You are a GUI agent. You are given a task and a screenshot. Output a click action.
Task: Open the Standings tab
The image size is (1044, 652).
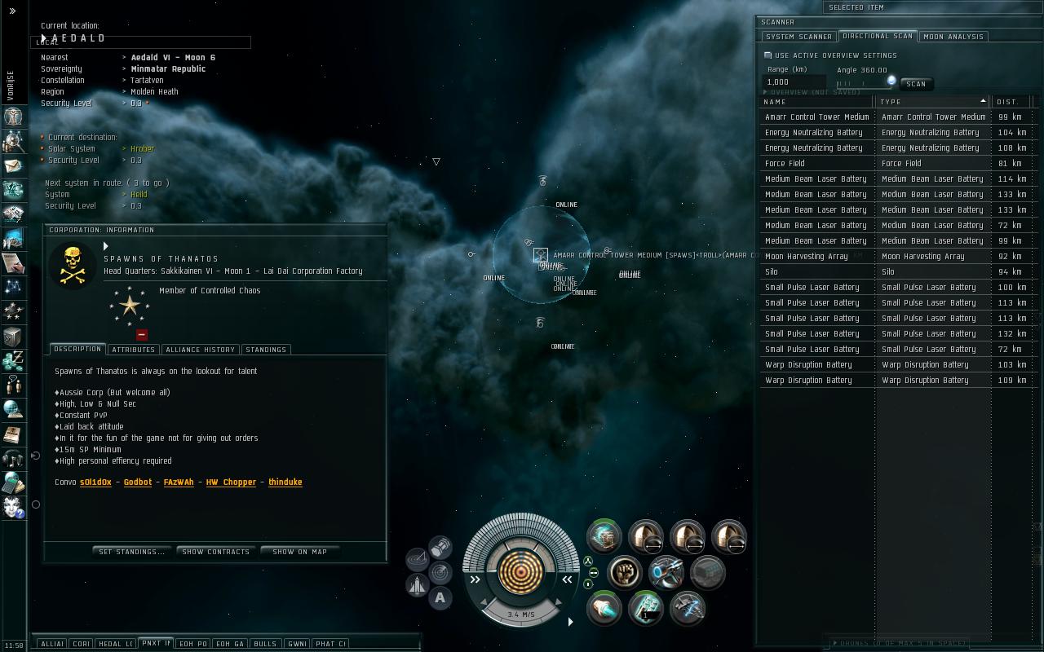click(266, 350)
